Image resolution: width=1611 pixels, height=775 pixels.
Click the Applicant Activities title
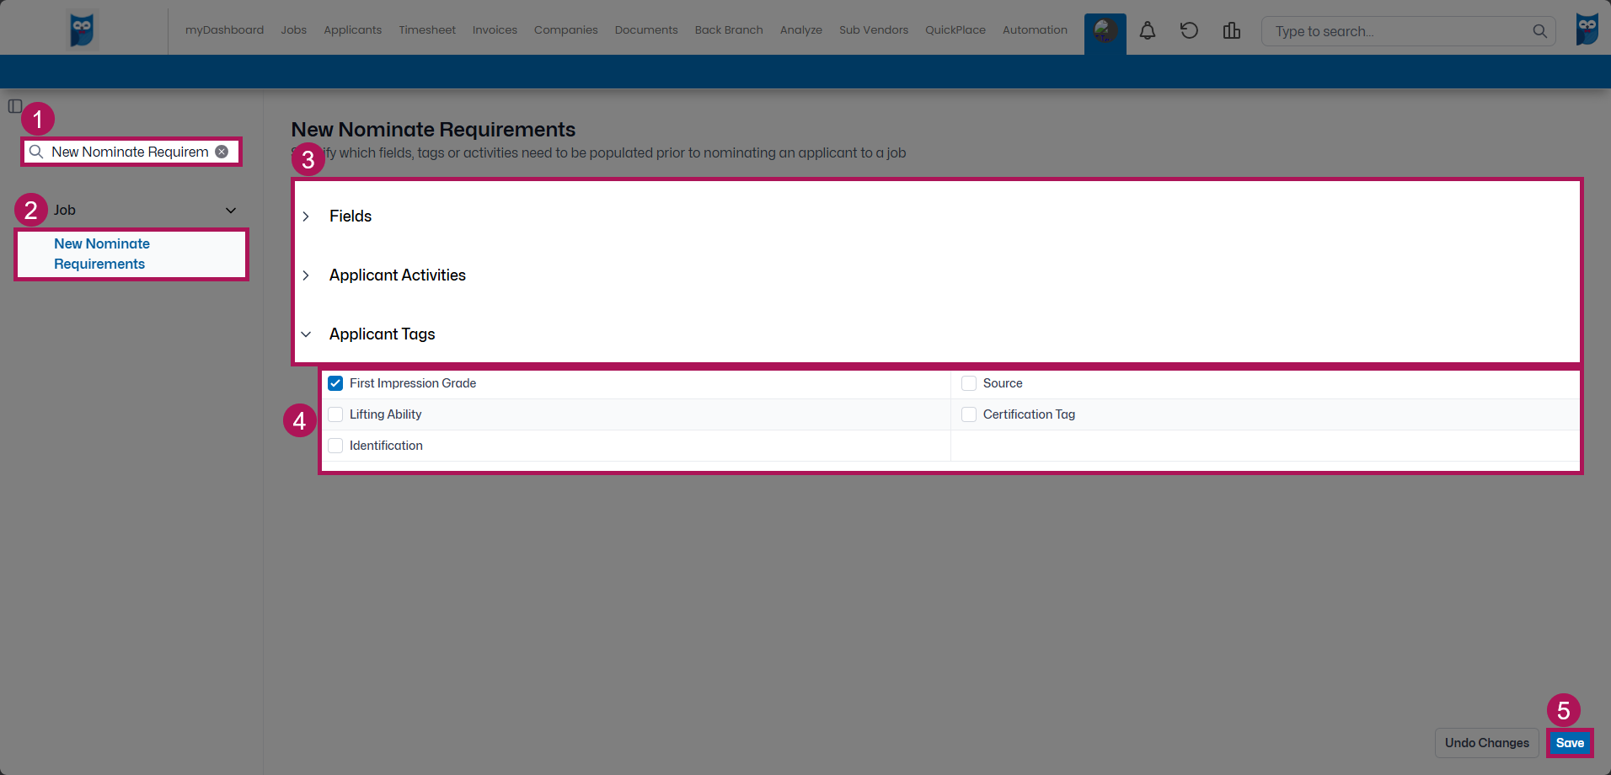pos(398,275)
